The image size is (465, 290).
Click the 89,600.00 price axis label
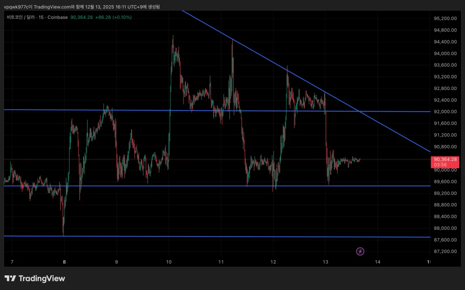(444, 181)
